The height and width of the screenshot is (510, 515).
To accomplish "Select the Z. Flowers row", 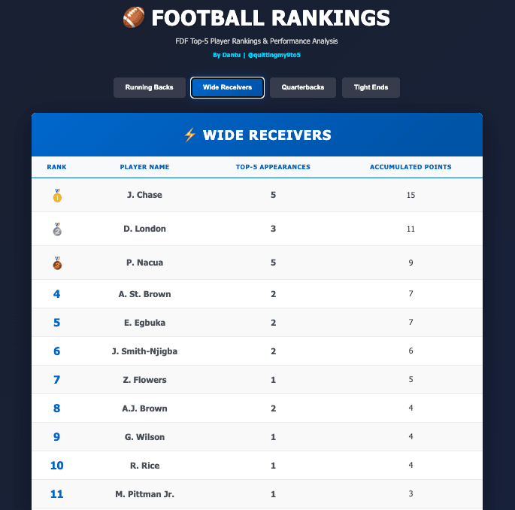I will [x=144, y=380].
